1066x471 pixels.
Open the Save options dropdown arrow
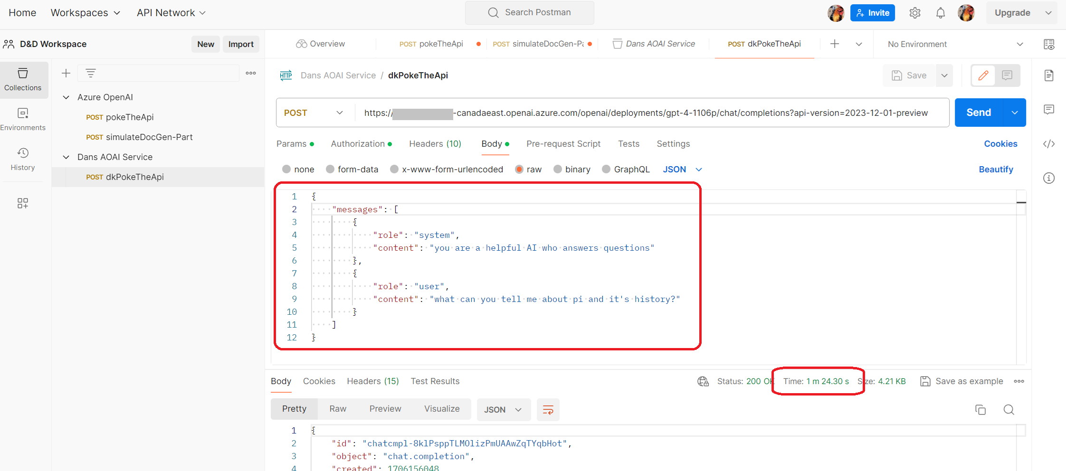(944, 75)
